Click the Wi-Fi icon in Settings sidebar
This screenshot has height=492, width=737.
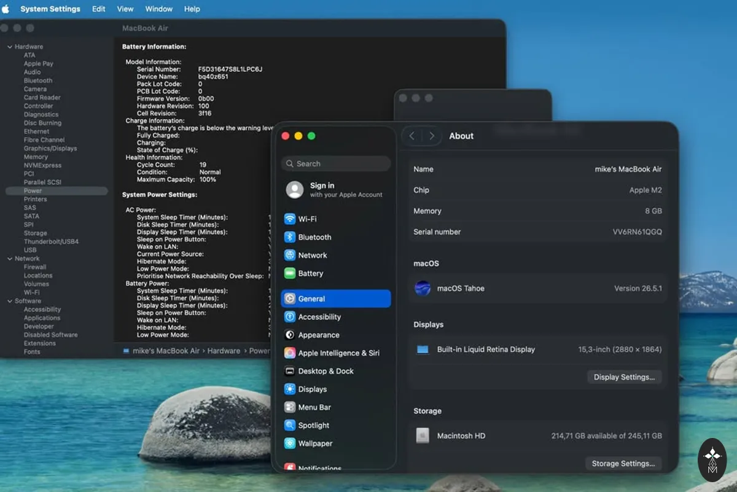pyautogui.click(x=290, y=219)
